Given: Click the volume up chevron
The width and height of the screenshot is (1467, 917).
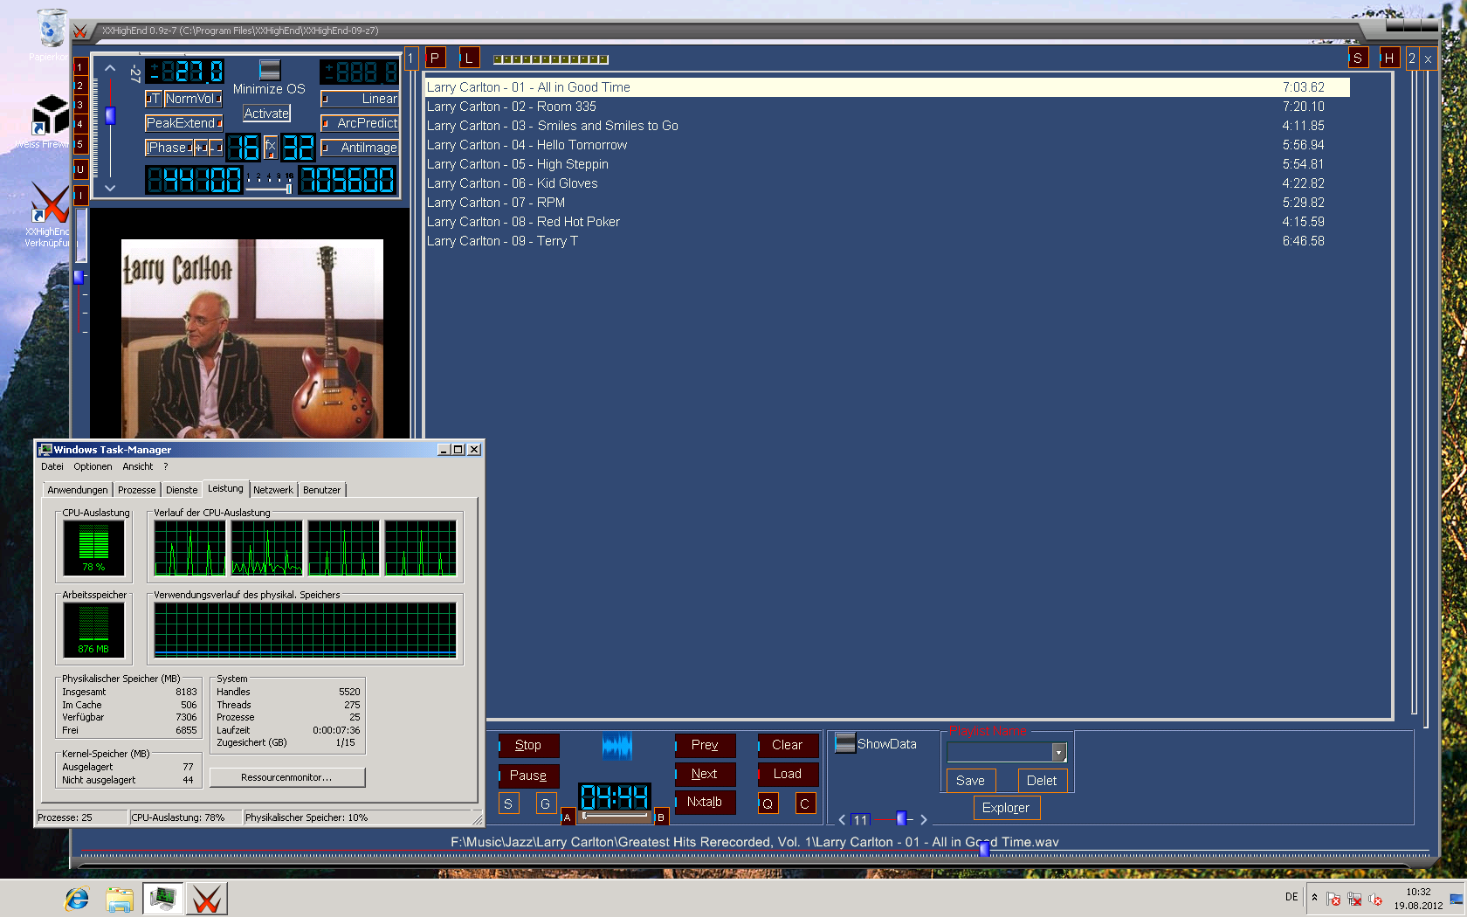Looking at the screenshot, I should 110,68.
